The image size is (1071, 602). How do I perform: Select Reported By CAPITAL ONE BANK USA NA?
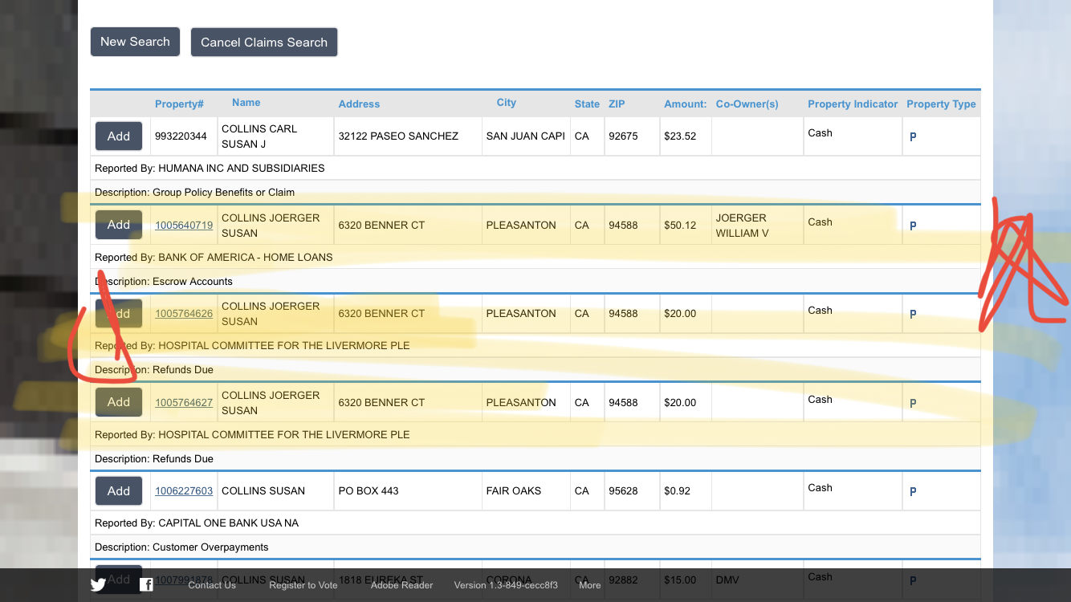click(197, 523)
